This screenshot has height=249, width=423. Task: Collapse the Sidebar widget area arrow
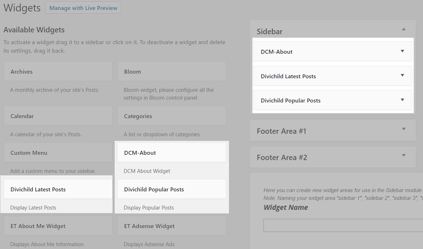coord(403,29)
